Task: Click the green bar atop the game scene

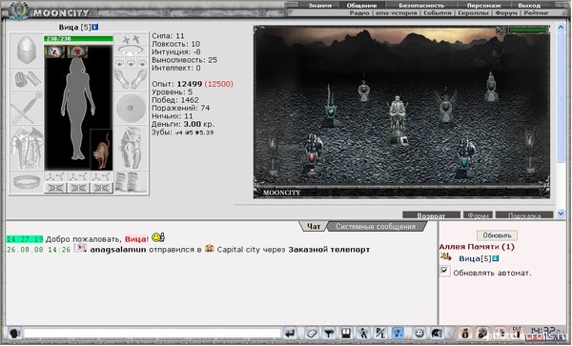Action: coord(528,30)
